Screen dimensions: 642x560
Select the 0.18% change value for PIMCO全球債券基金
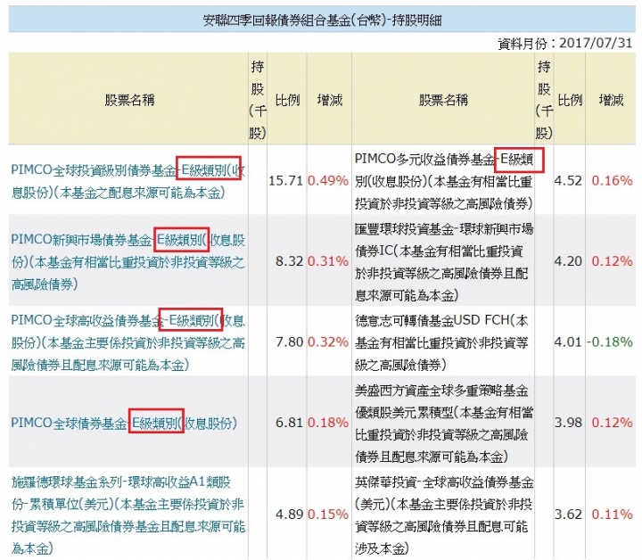[327, 423]
